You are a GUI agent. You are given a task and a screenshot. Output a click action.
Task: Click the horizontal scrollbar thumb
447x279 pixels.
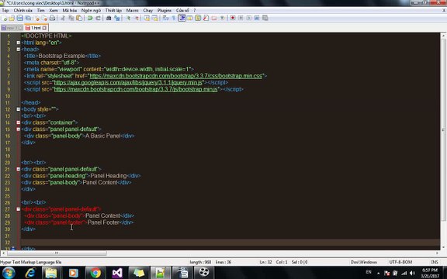click(57, 253)
